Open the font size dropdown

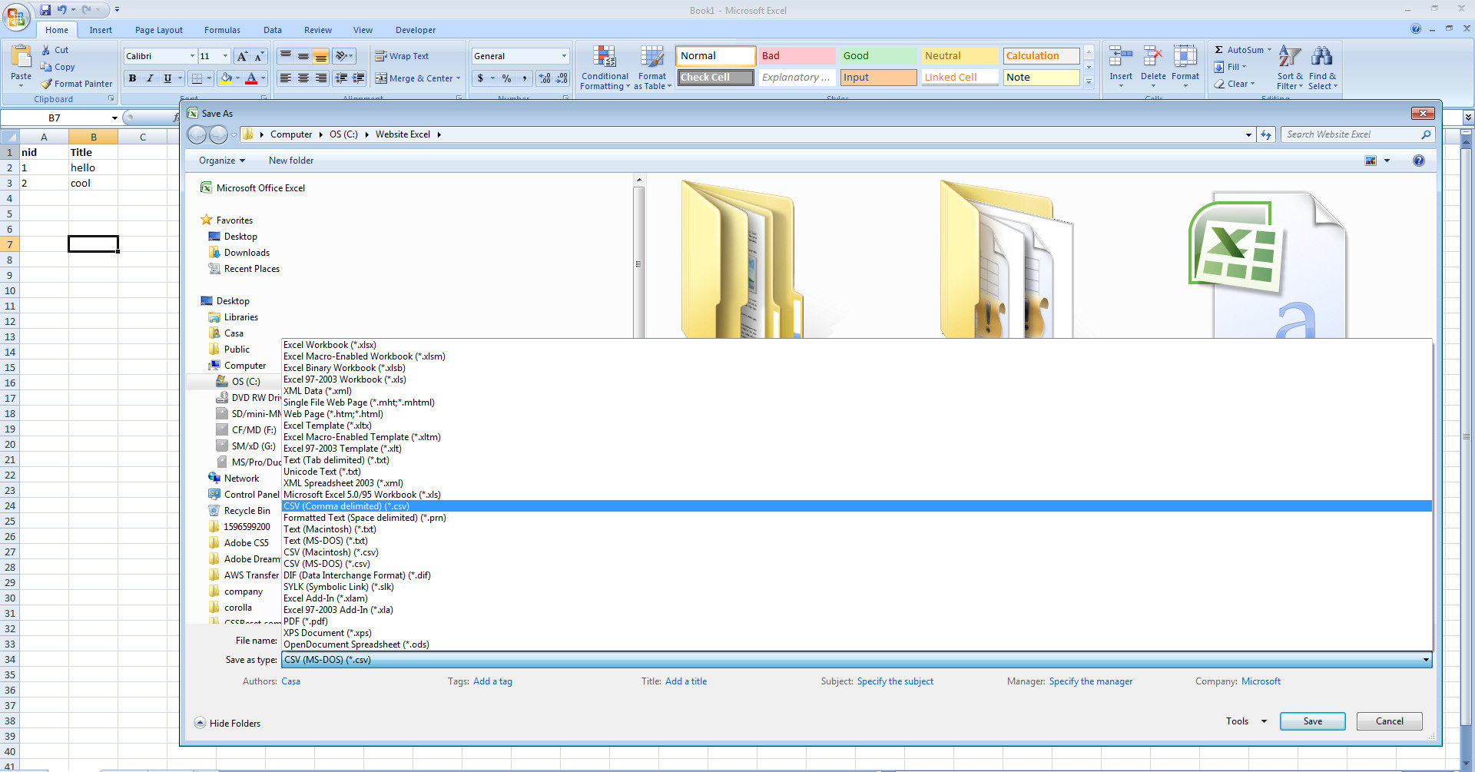click(x=225, y=56)
